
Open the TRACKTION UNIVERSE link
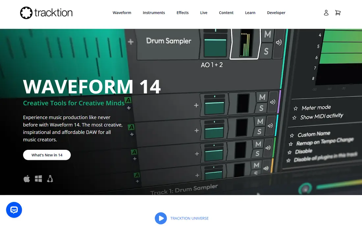189,218
